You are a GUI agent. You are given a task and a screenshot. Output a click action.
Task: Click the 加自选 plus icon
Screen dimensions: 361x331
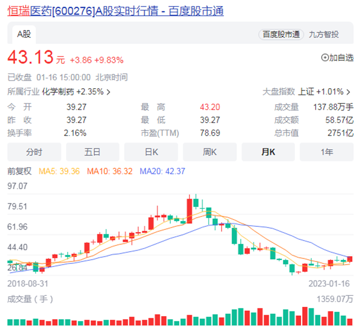click(325, 58)
